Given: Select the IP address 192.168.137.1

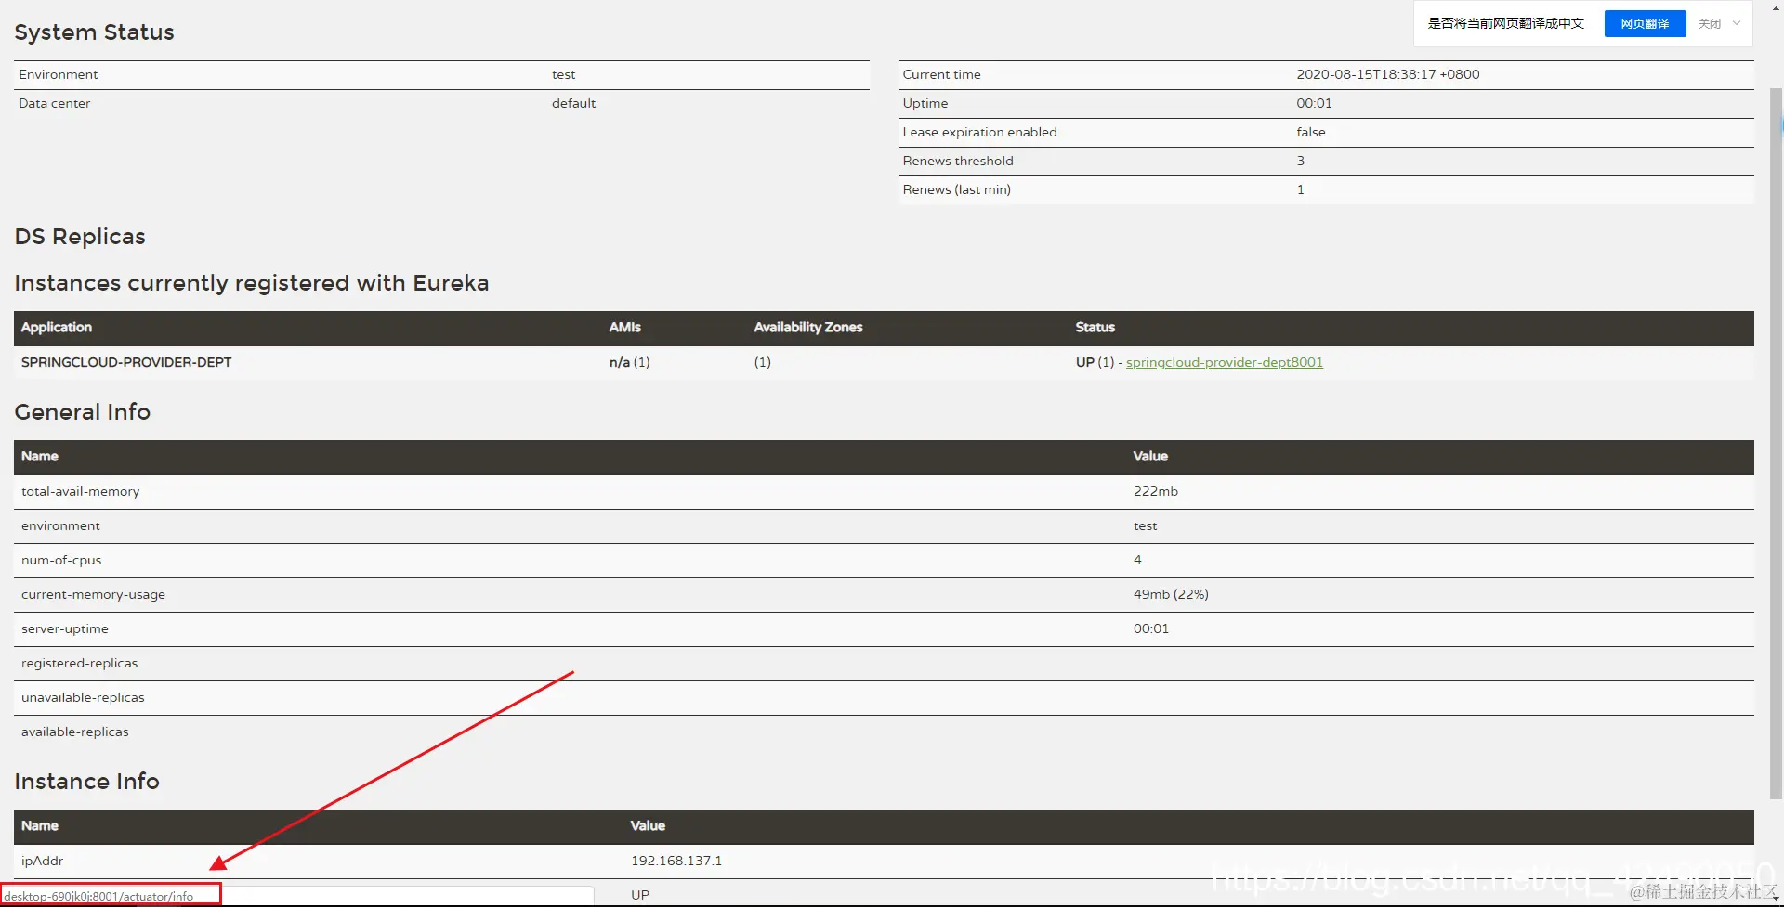Looking at the screenshot, I should point(676,861).
